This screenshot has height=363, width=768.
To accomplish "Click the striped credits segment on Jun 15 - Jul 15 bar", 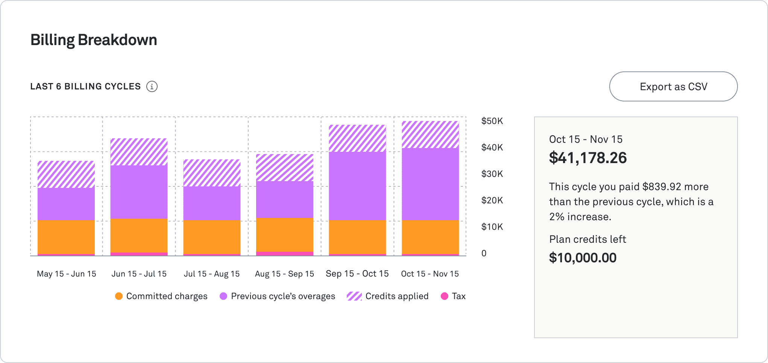I will click(139, 151).
